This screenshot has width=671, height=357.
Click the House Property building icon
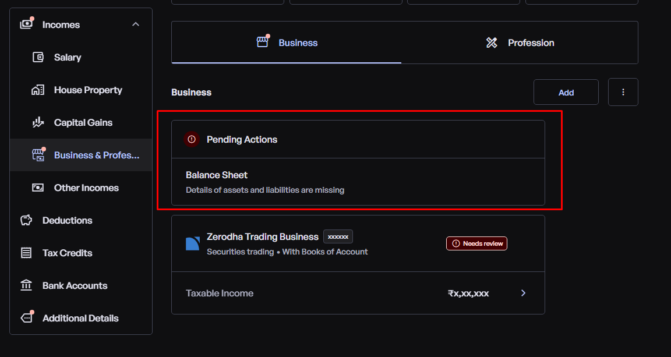tap(38, 90)
